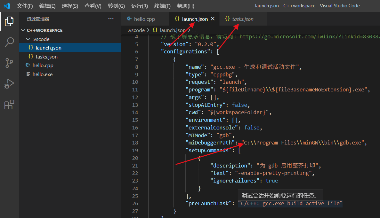Screen dimensions: 380x218
Task: Click JSON braces icon in launch.json tab
Action: pyautogui.click(x=177, y=19)
